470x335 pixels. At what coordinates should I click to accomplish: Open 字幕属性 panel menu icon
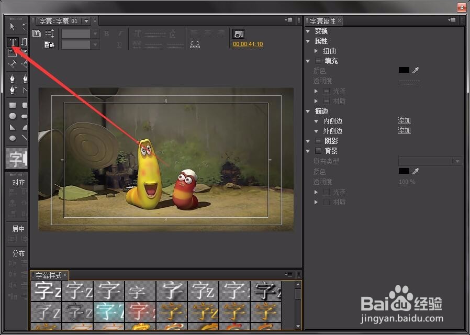pyautogui.click(x=452, y=20)
